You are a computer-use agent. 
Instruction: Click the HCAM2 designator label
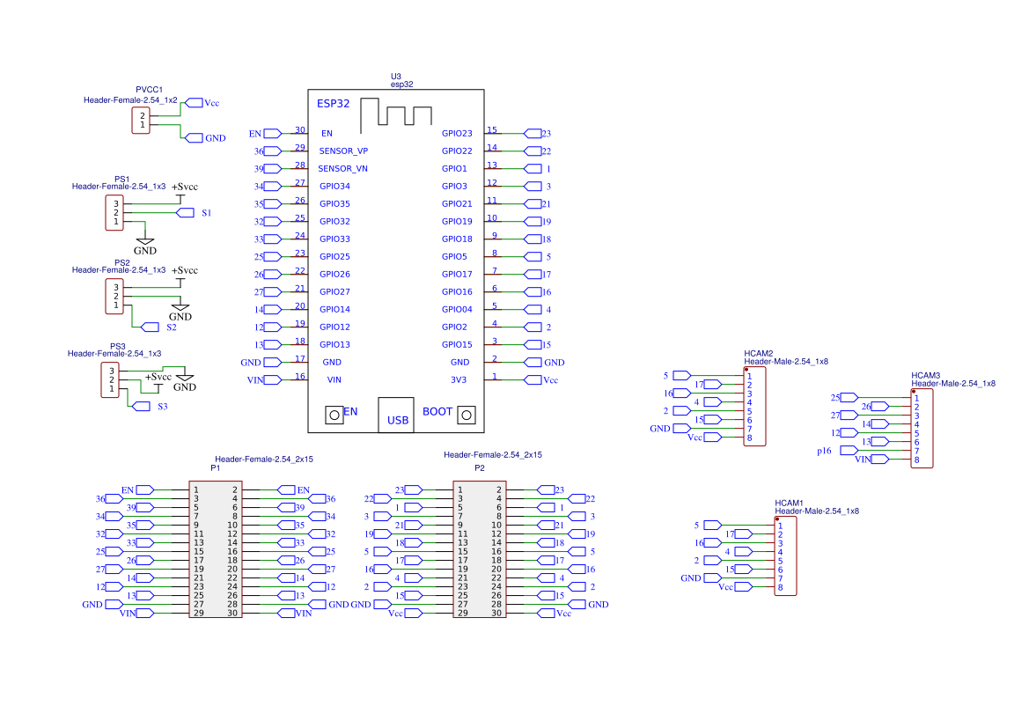tap(758, 353)
